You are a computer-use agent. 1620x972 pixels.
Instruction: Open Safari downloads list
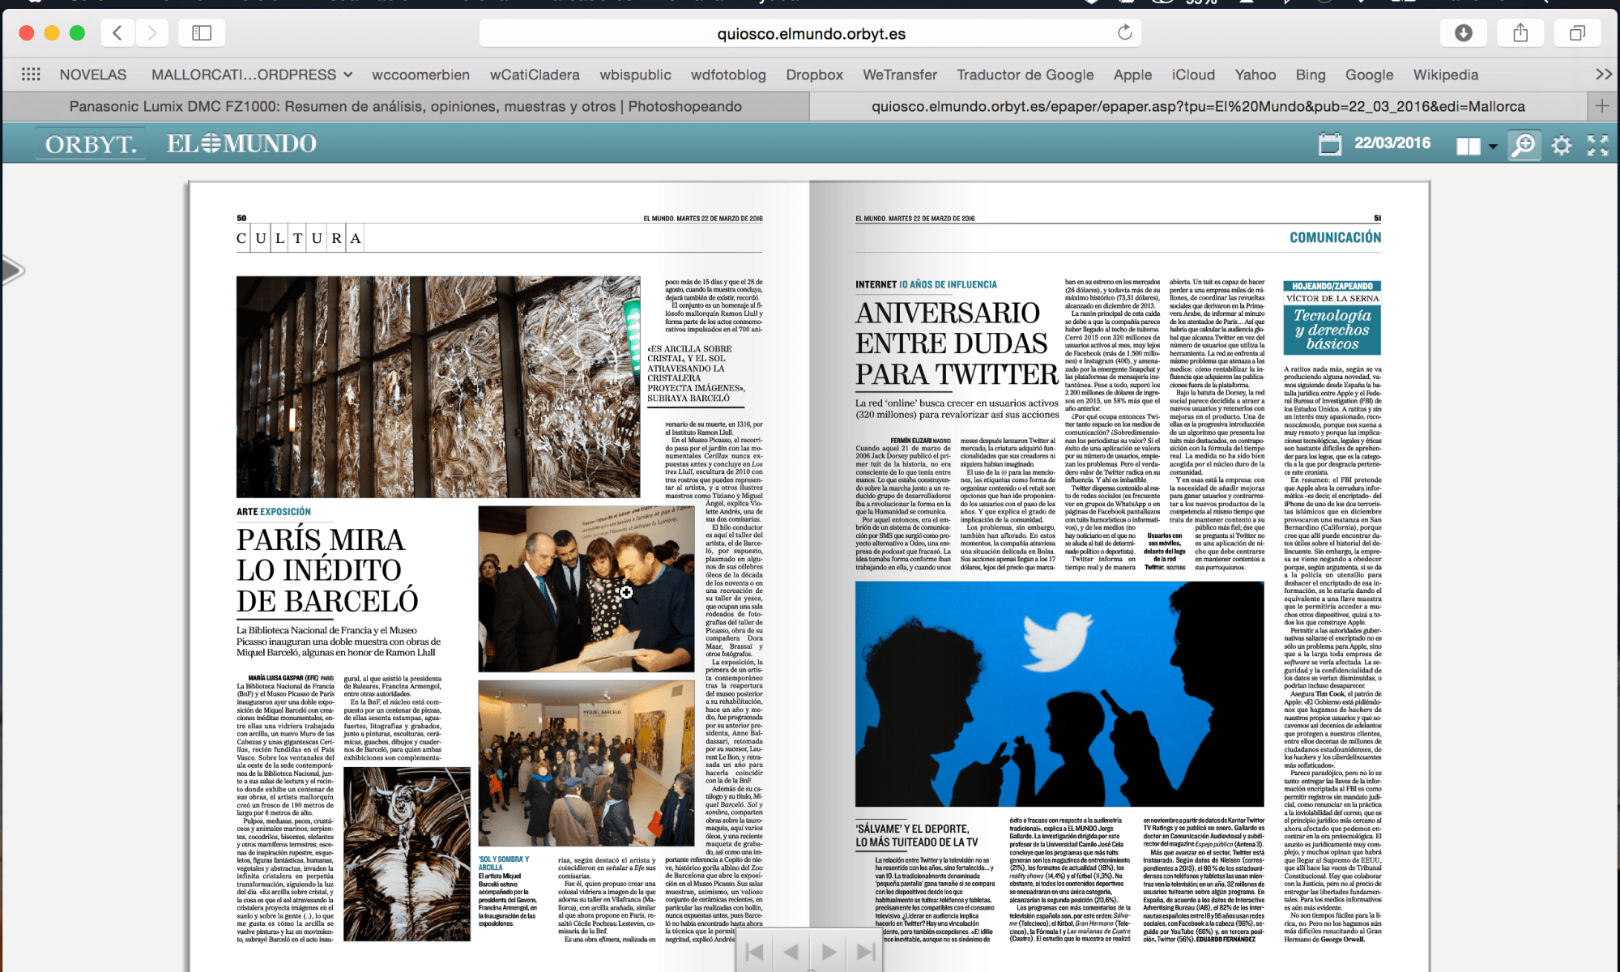pos(1463,33)
